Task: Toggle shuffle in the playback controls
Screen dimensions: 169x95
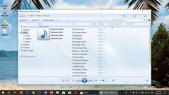Action: 63,80
